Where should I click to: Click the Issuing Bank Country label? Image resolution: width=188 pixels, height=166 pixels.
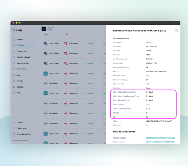click(121, 67)
